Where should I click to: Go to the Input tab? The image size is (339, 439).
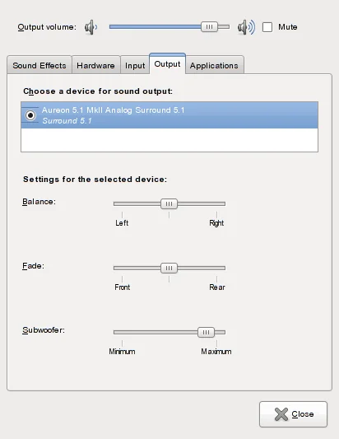pos(135,65)
